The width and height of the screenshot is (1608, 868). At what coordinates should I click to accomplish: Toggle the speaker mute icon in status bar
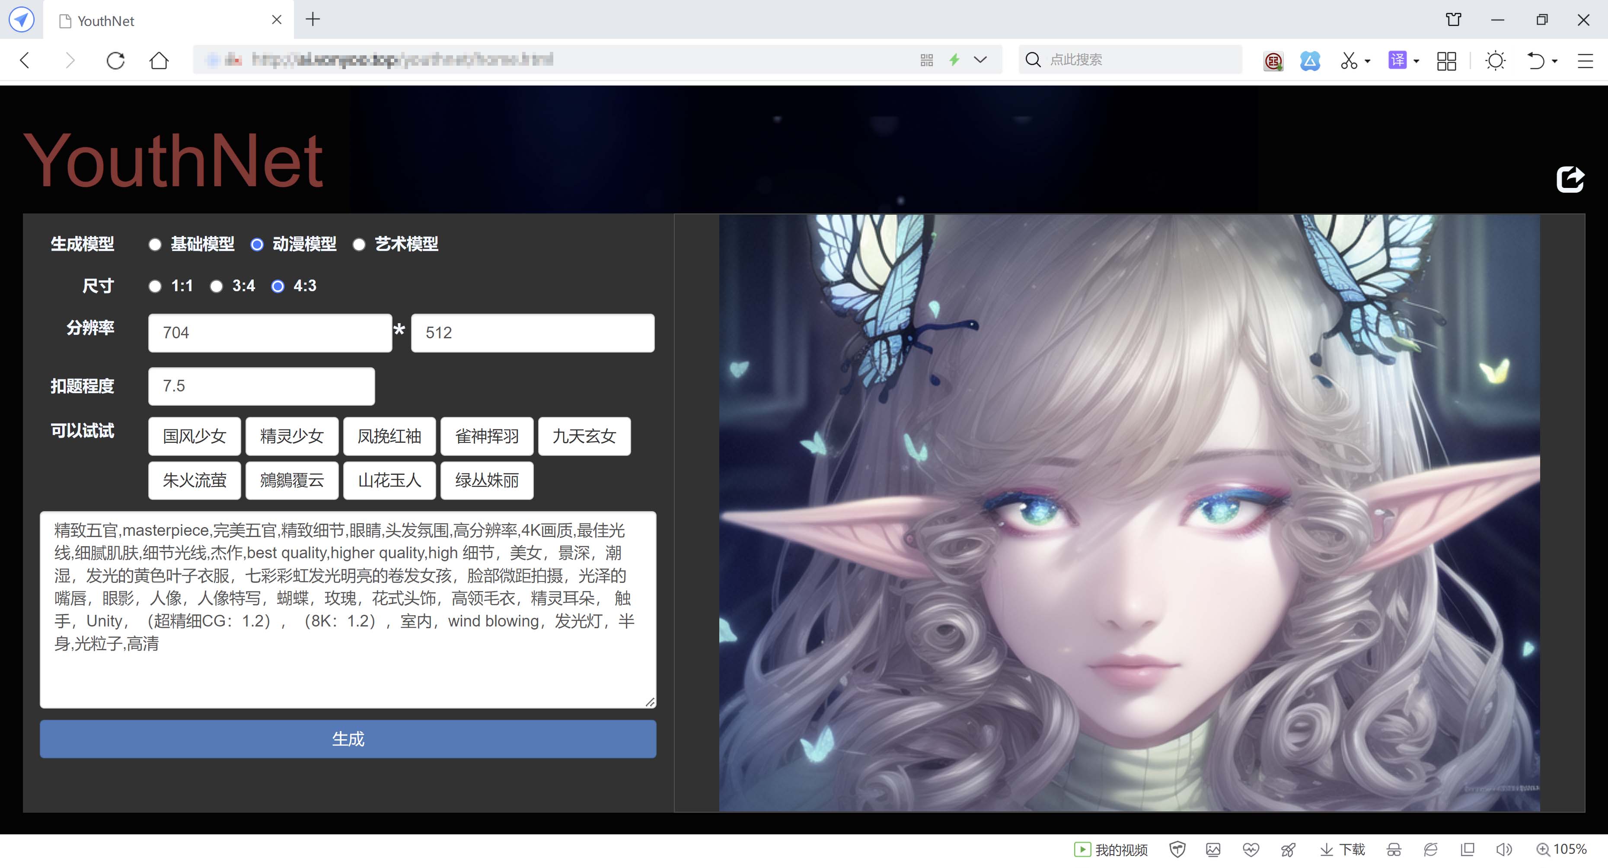[x=1504, y=850]
